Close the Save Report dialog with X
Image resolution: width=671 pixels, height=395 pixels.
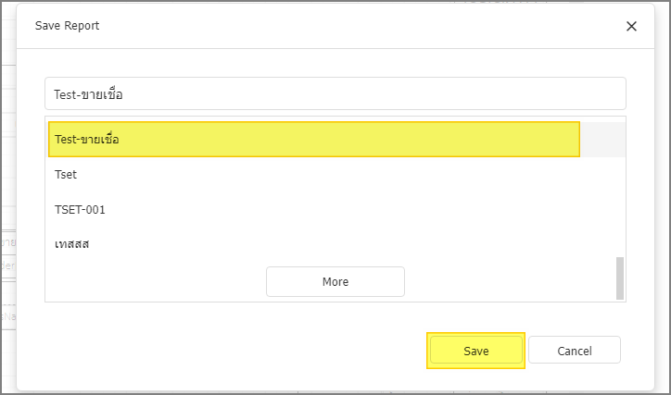pos(631,27)
